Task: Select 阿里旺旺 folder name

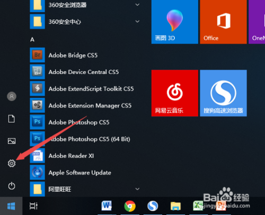Action: (x=60, y=189)
